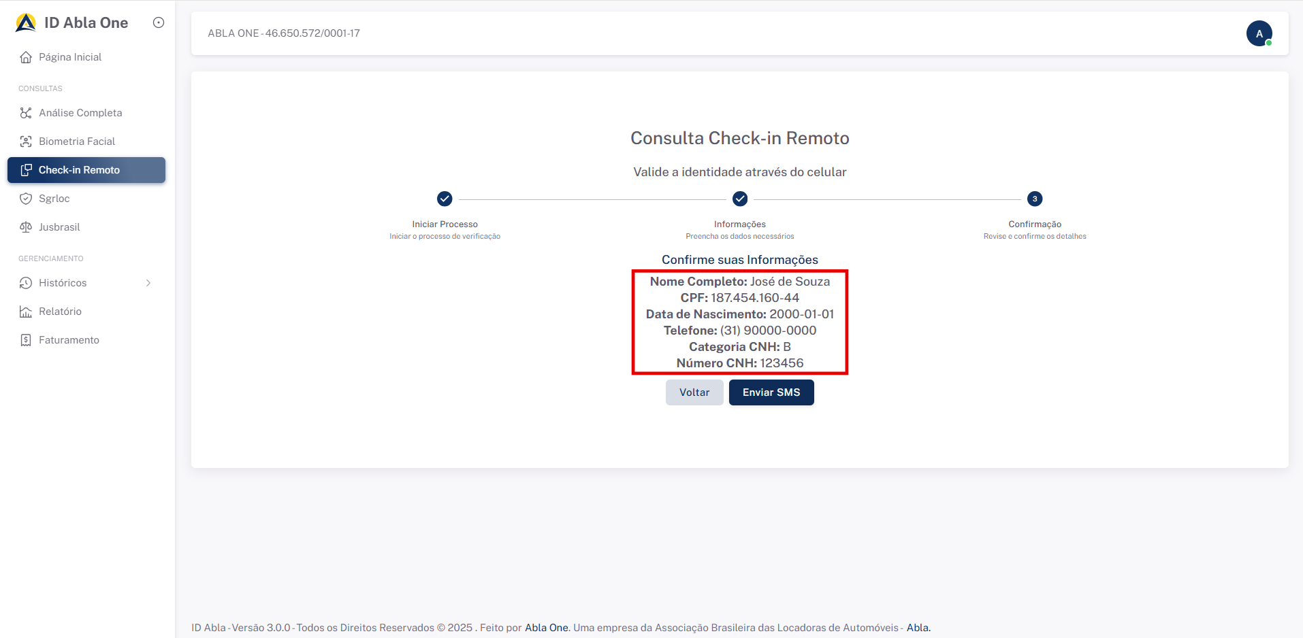Click the Relatório chart icon

pyautogui.click(x=26, y=312)
